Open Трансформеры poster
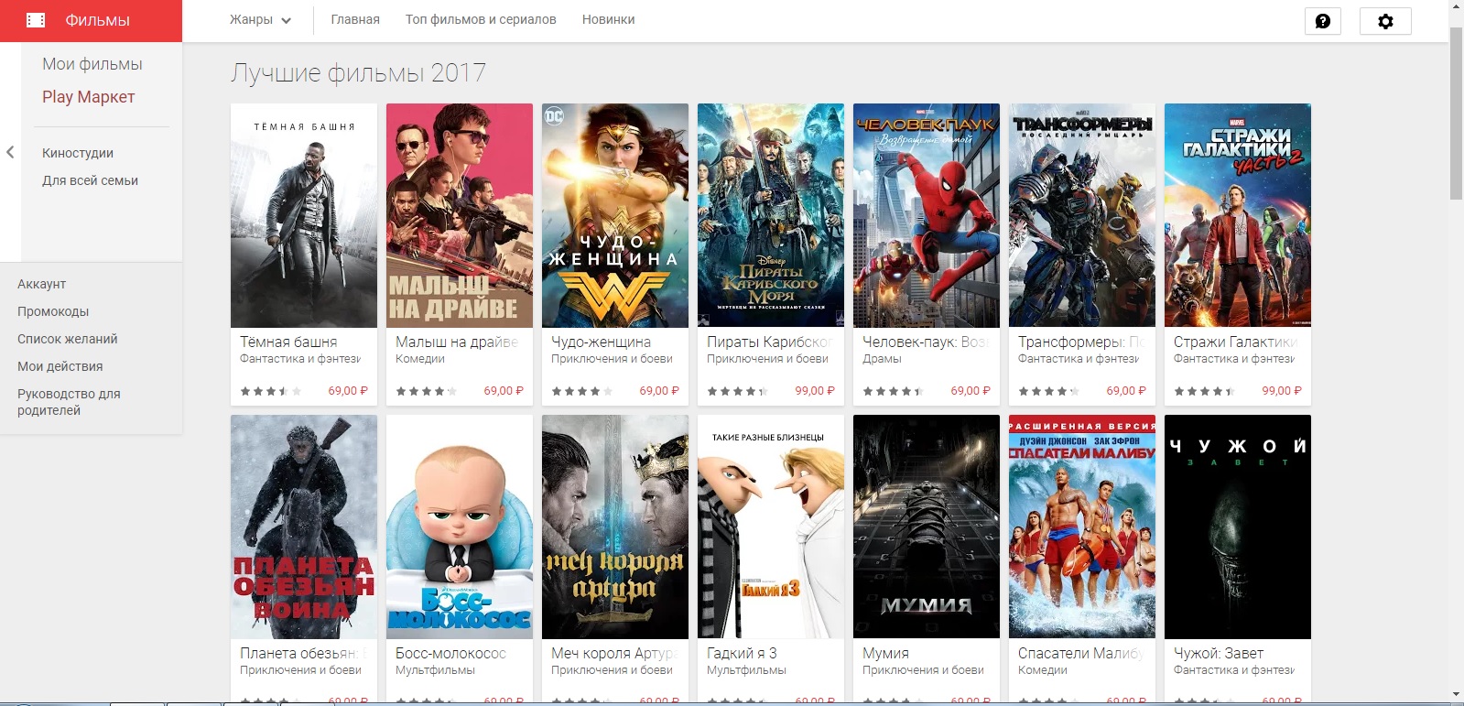Screen dimensions: 1464x706 (1082, 215)
